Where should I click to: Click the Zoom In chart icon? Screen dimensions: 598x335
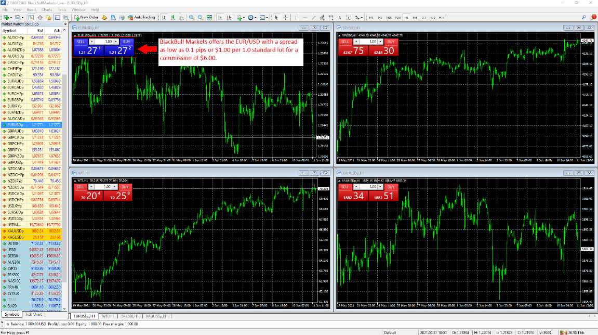click(x=191, y=17)
